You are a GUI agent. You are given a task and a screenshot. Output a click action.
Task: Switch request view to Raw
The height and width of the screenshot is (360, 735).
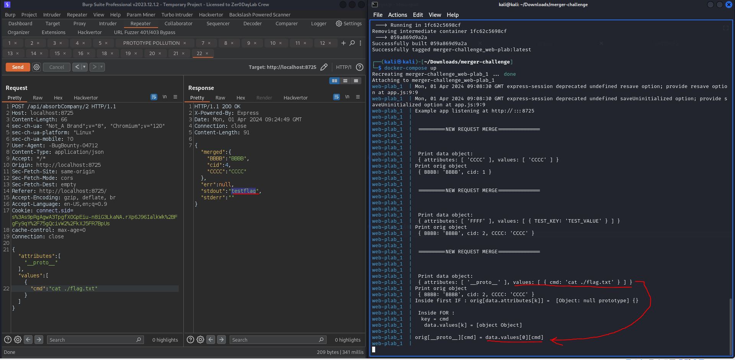click(x=38, y=98)
